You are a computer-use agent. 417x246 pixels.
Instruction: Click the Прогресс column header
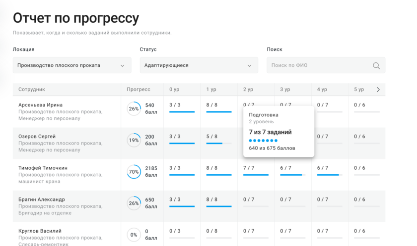coord(139,90)
